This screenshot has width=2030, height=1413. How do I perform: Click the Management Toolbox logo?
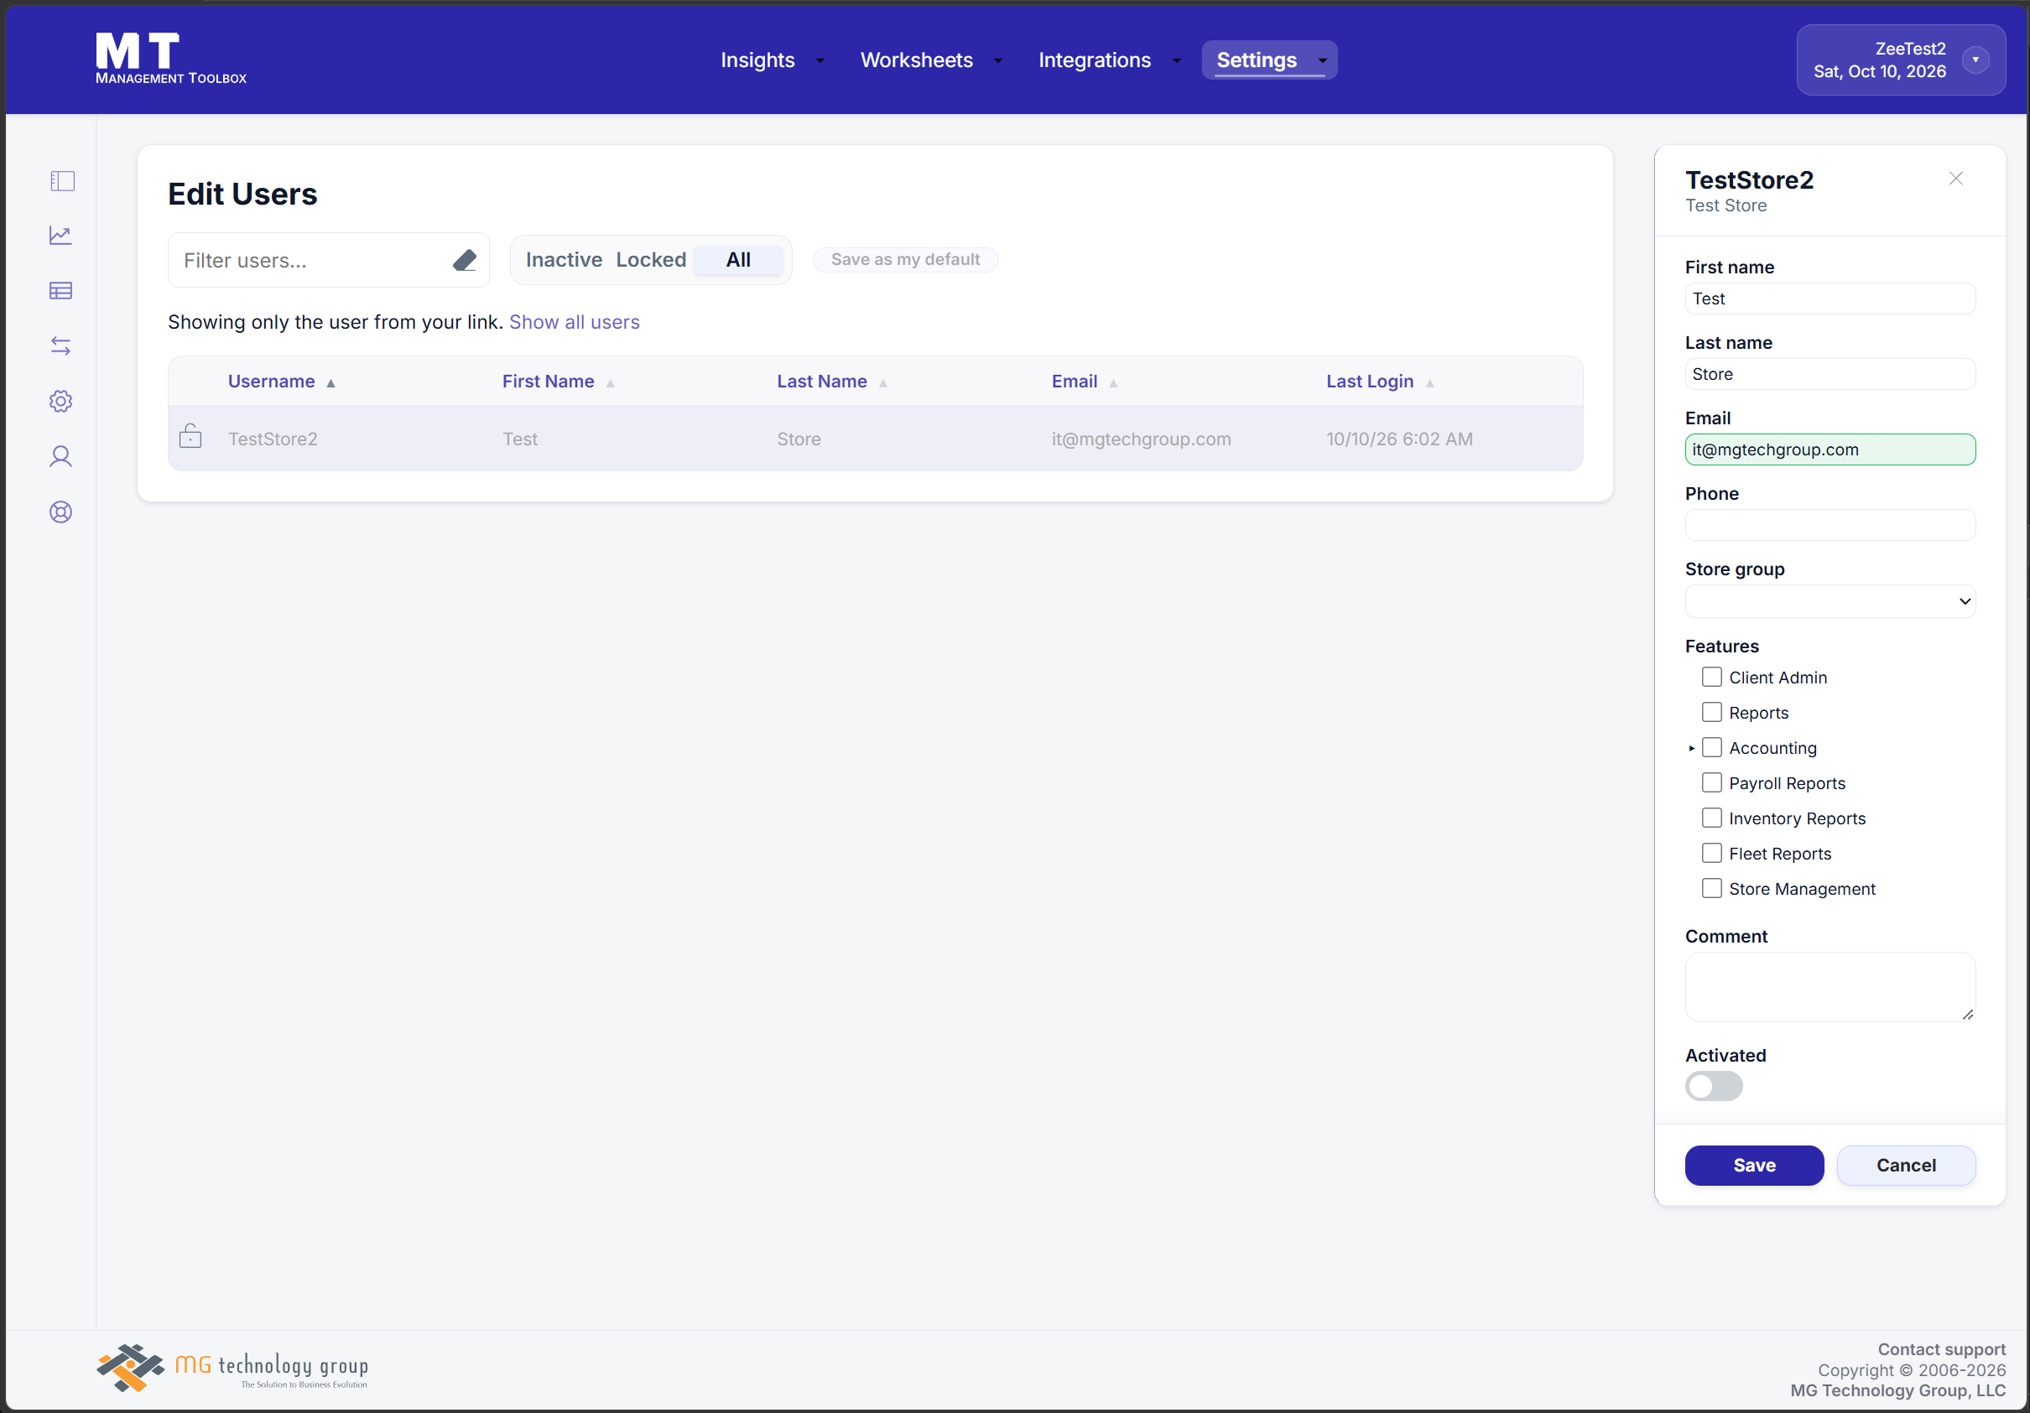pos(171,59)
